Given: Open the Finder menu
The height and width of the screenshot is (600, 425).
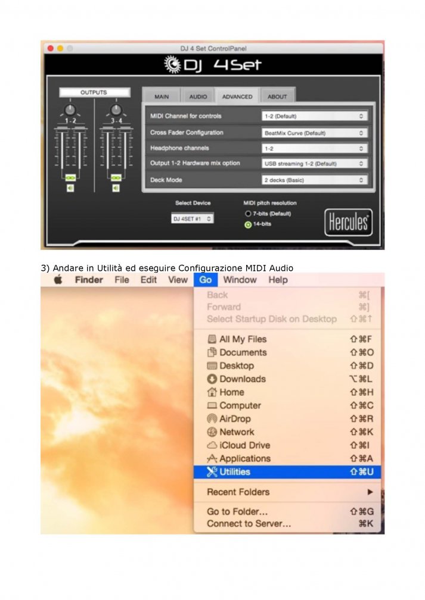Looking at the screenshot, I should [x=89, y=280].
